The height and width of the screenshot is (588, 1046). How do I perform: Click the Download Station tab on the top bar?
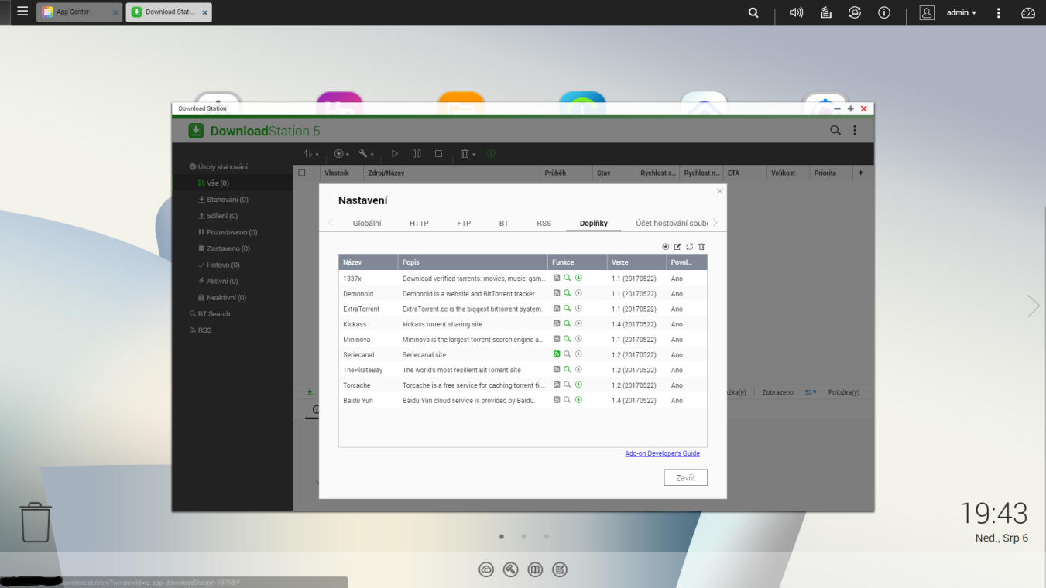(169, 12)
